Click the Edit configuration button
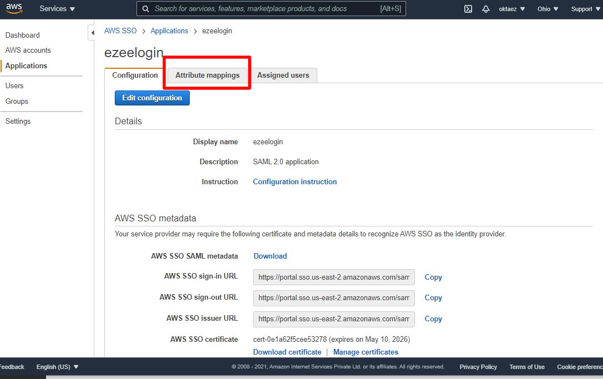This screenshot has height=379, width=603. pos(152,98)
